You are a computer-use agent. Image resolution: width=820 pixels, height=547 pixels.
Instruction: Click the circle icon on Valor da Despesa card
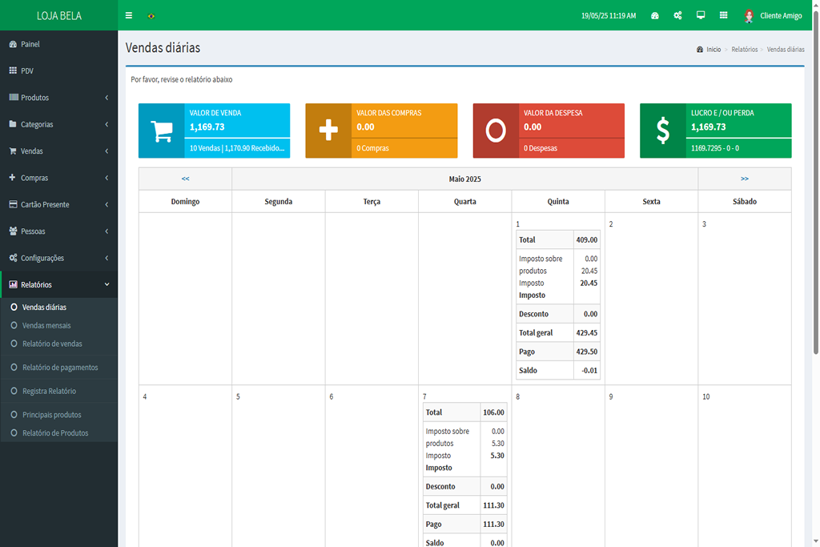[497, 131]
